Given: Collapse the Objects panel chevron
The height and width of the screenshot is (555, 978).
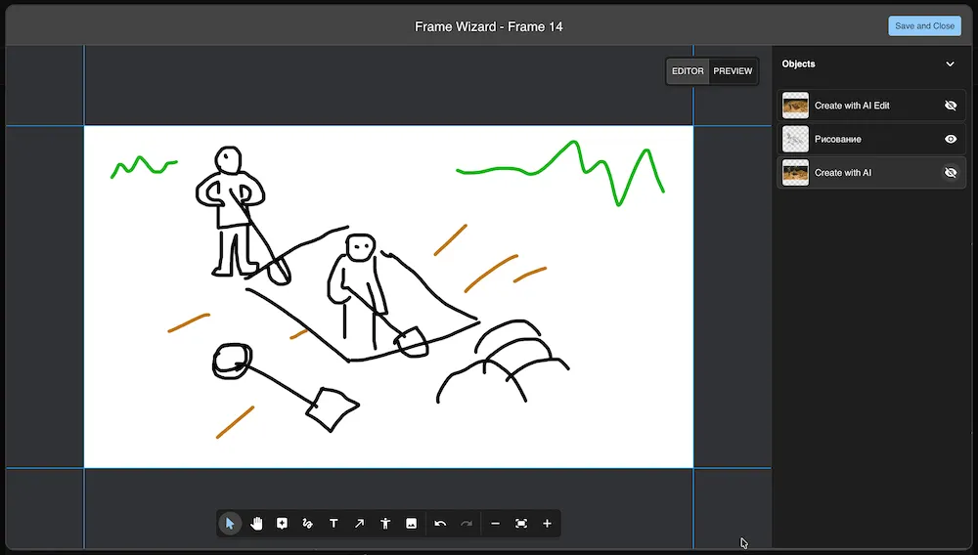Looking at the screenshot, I should (x=950, y=64).
